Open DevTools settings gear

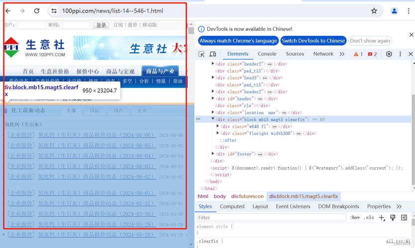[389, 54]
